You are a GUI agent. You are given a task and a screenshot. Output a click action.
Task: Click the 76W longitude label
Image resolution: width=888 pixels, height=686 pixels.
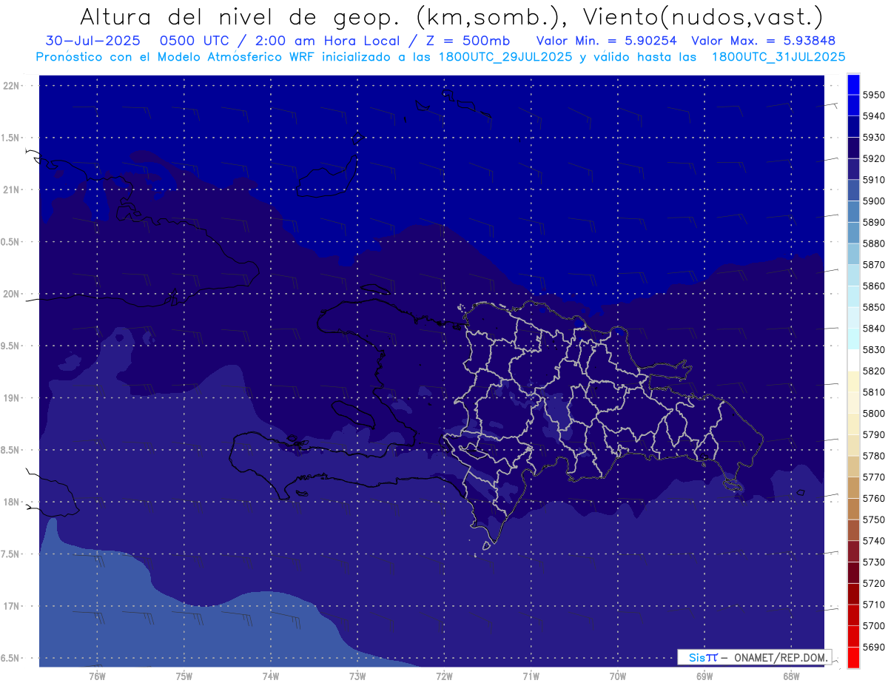97,676
